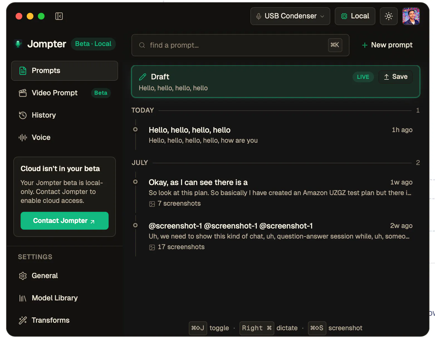435x340 pixels.
Task: Click the Transforms magic wand icon
Action: point(23,320)
